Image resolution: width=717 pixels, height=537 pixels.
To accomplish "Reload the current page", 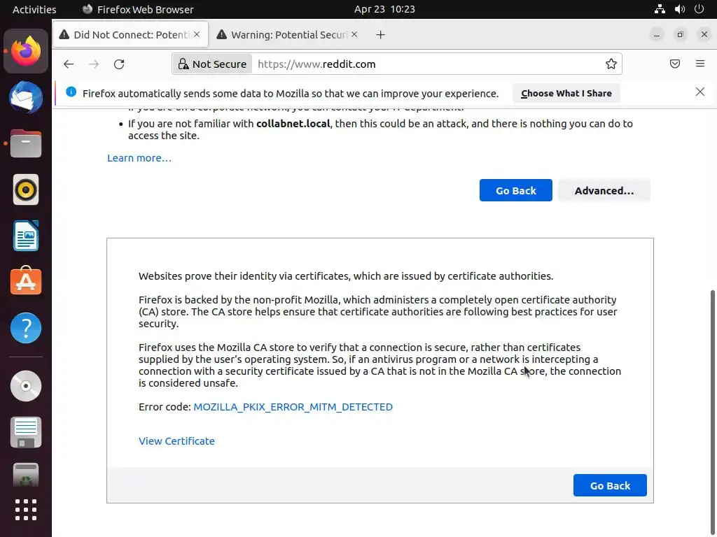I will (x=119, y=64).
